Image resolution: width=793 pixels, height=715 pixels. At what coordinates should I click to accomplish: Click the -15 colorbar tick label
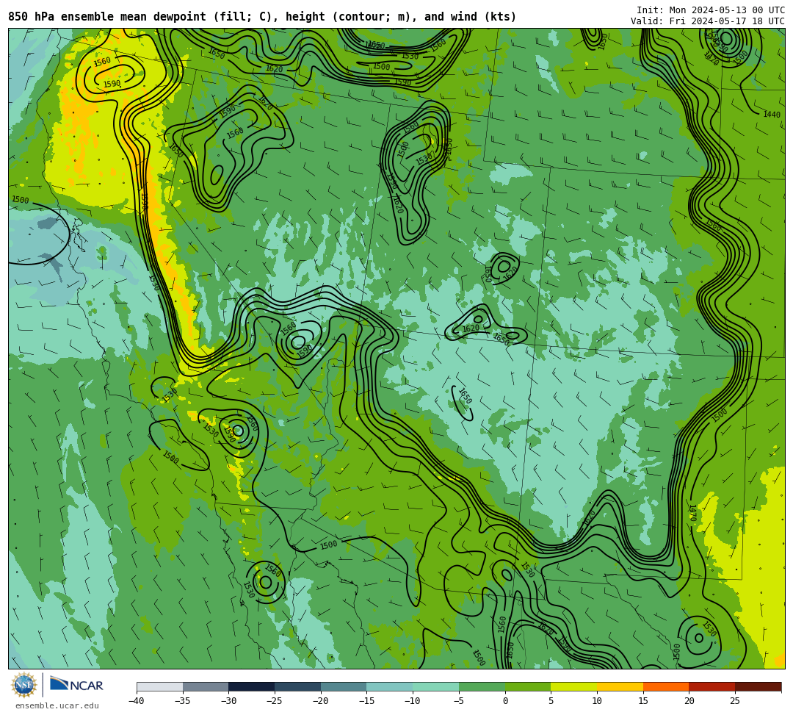pyautogui.click(x=366, y=701)
